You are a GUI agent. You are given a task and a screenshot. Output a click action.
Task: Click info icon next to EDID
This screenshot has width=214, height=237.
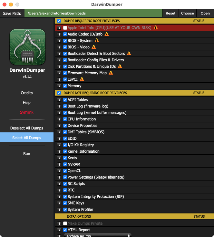59,139
